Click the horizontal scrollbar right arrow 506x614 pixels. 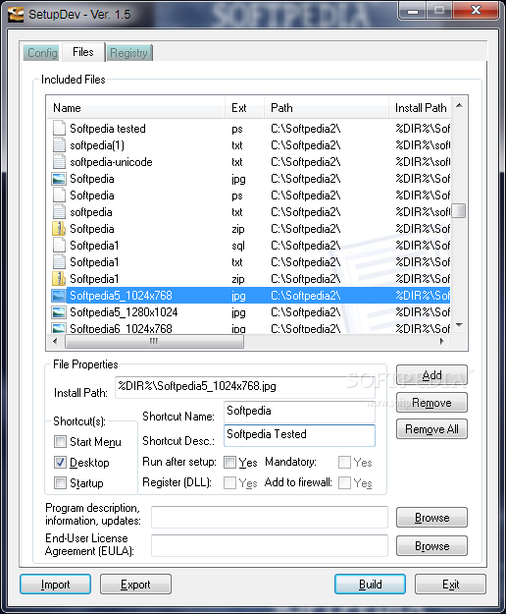click(442, 342)
